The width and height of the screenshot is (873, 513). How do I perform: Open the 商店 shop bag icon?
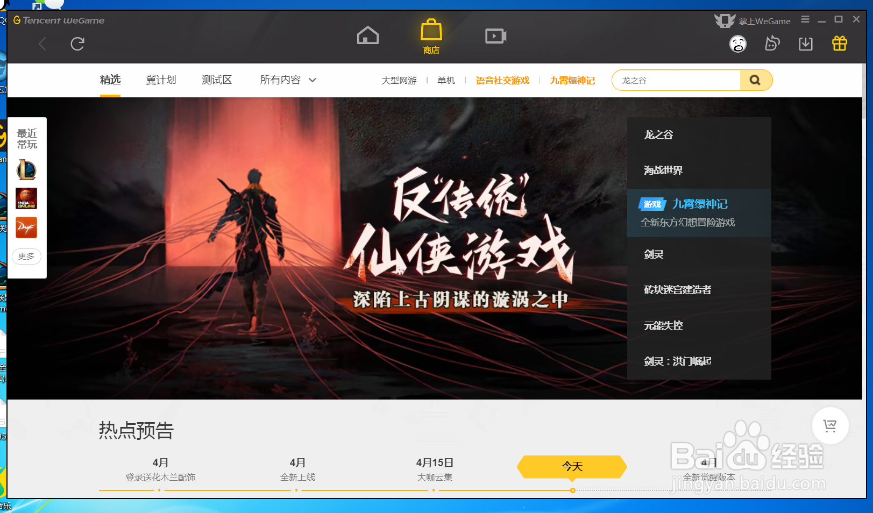tap(431, 36)
